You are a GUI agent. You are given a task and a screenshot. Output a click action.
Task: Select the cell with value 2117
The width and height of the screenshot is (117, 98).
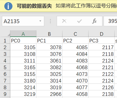click(x=101, y=47)
